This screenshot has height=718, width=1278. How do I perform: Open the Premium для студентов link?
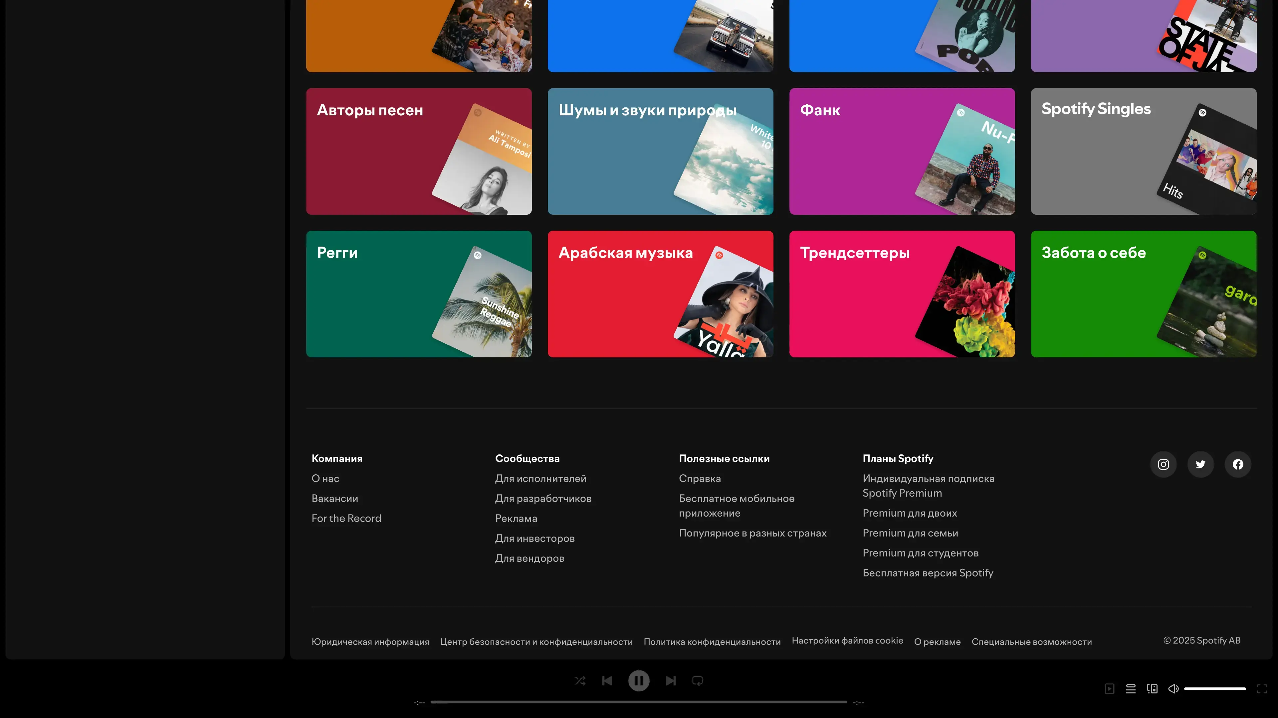click(920, 553)
